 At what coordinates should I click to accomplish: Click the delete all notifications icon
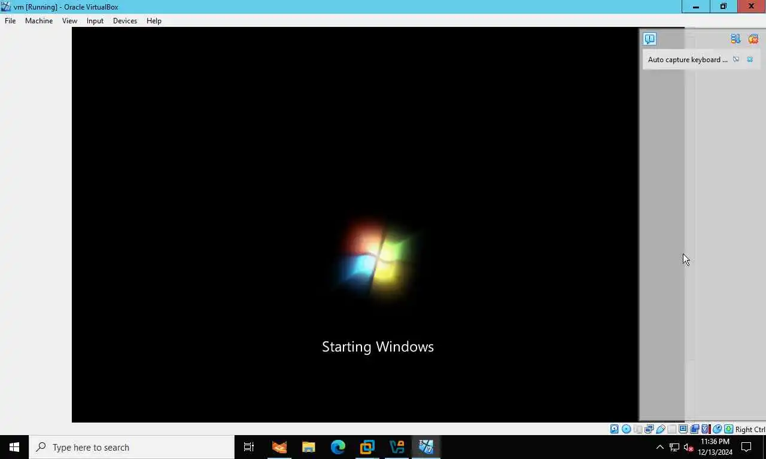coord(753,39)
